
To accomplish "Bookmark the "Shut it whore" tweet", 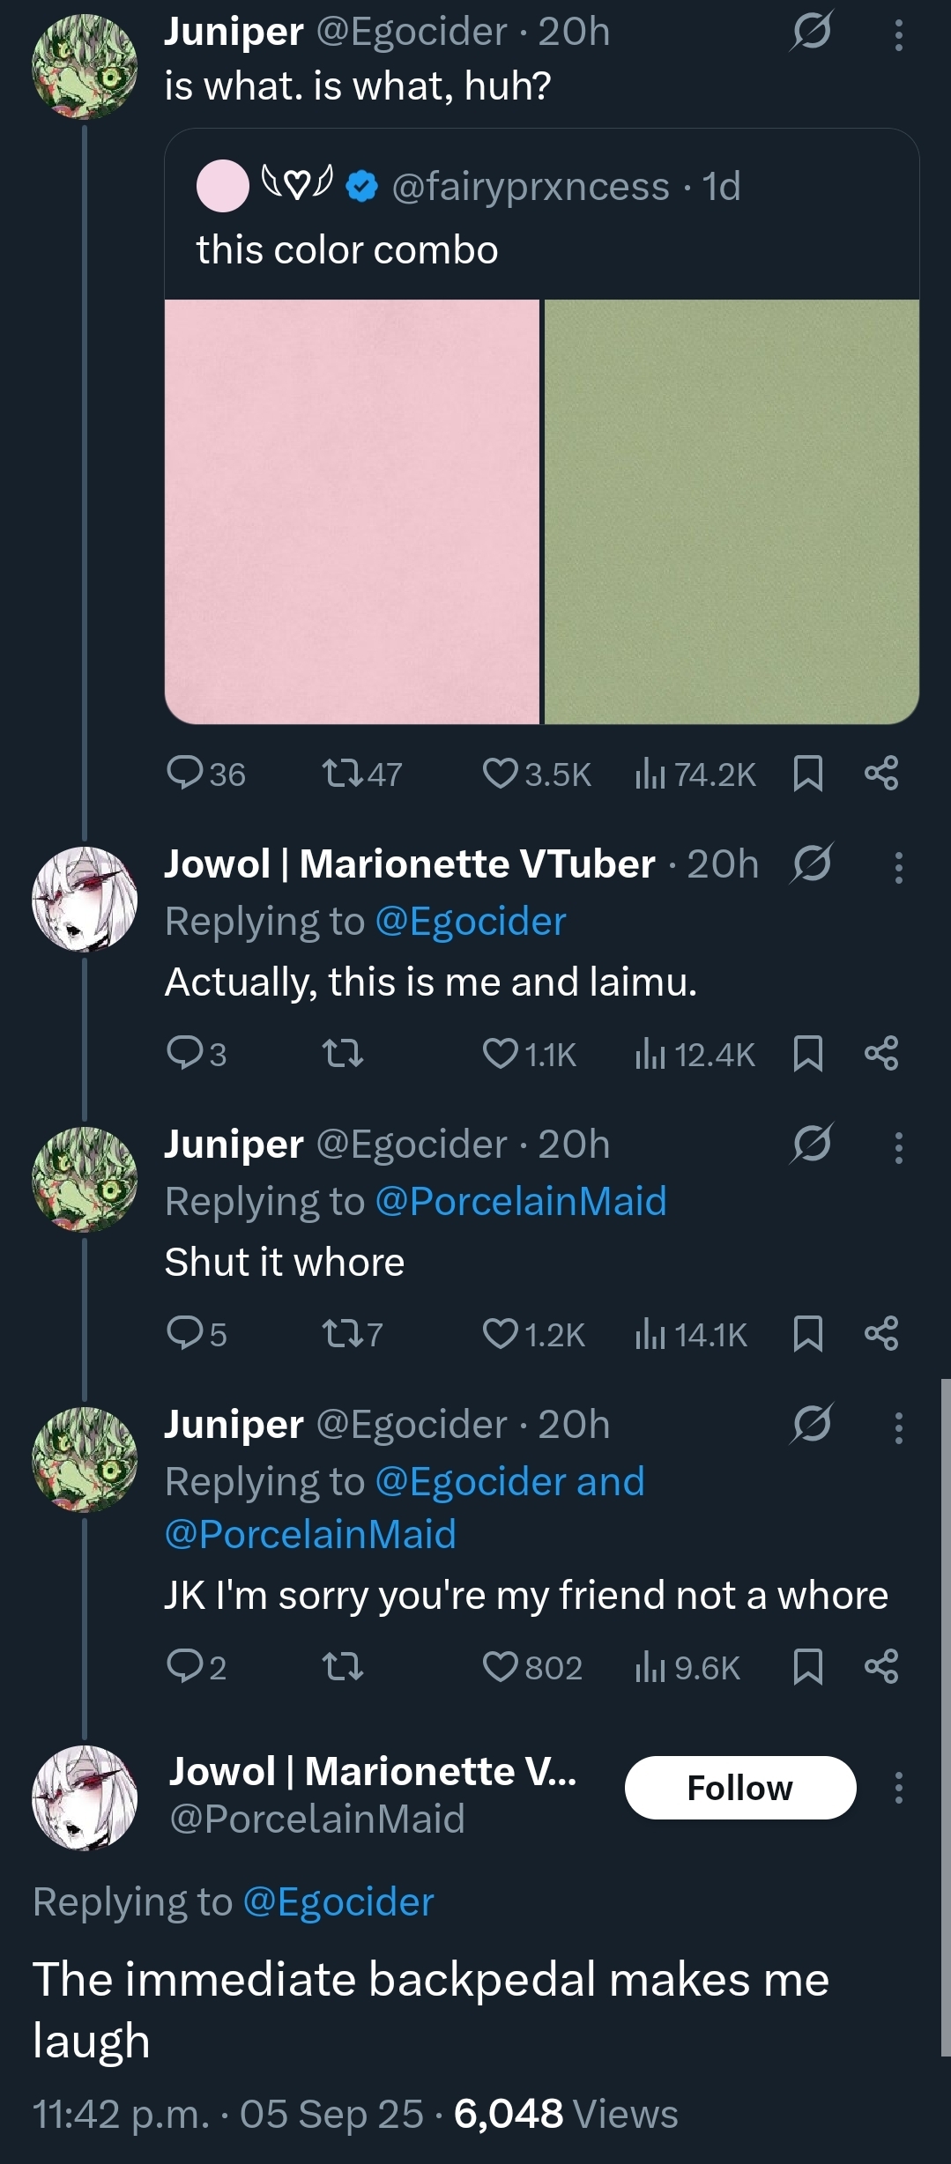I will (808, 1334).
